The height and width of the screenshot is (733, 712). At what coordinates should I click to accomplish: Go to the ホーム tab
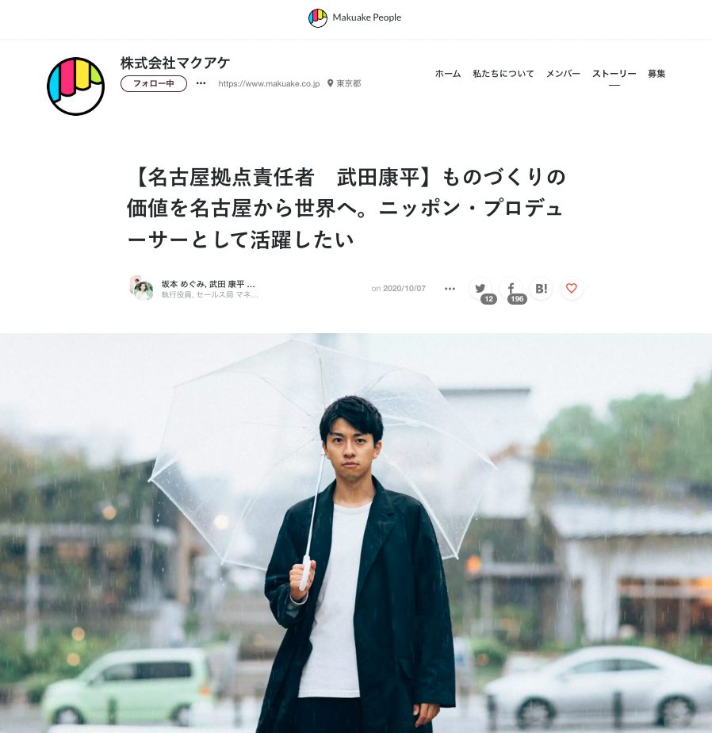click(448, 74)
